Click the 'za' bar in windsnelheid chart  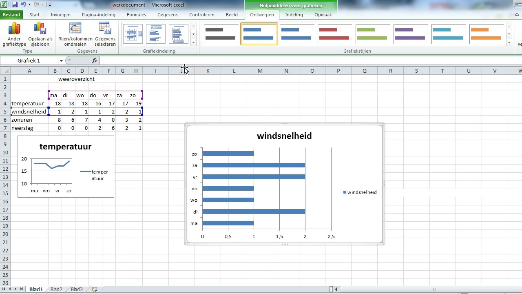tap(254, 165)
